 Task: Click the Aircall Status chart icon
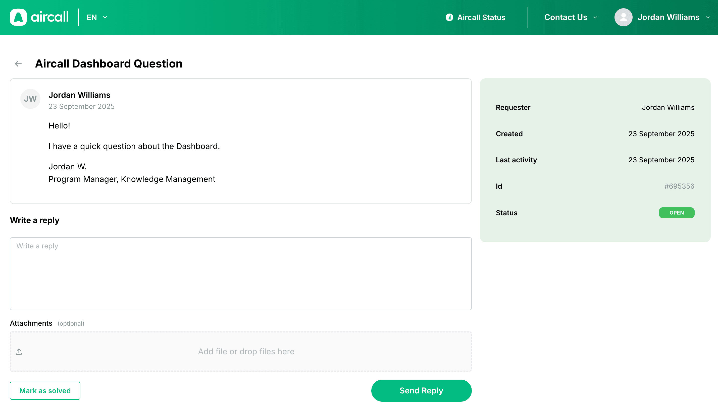[449, 17]
